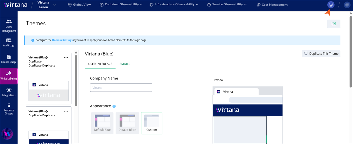The image size is (353, 144).
Task: Select the Default Blue appearance
Action: [102, 123]
